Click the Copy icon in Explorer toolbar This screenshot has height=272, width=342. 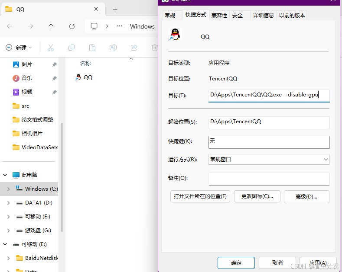(x=72, y=48)
